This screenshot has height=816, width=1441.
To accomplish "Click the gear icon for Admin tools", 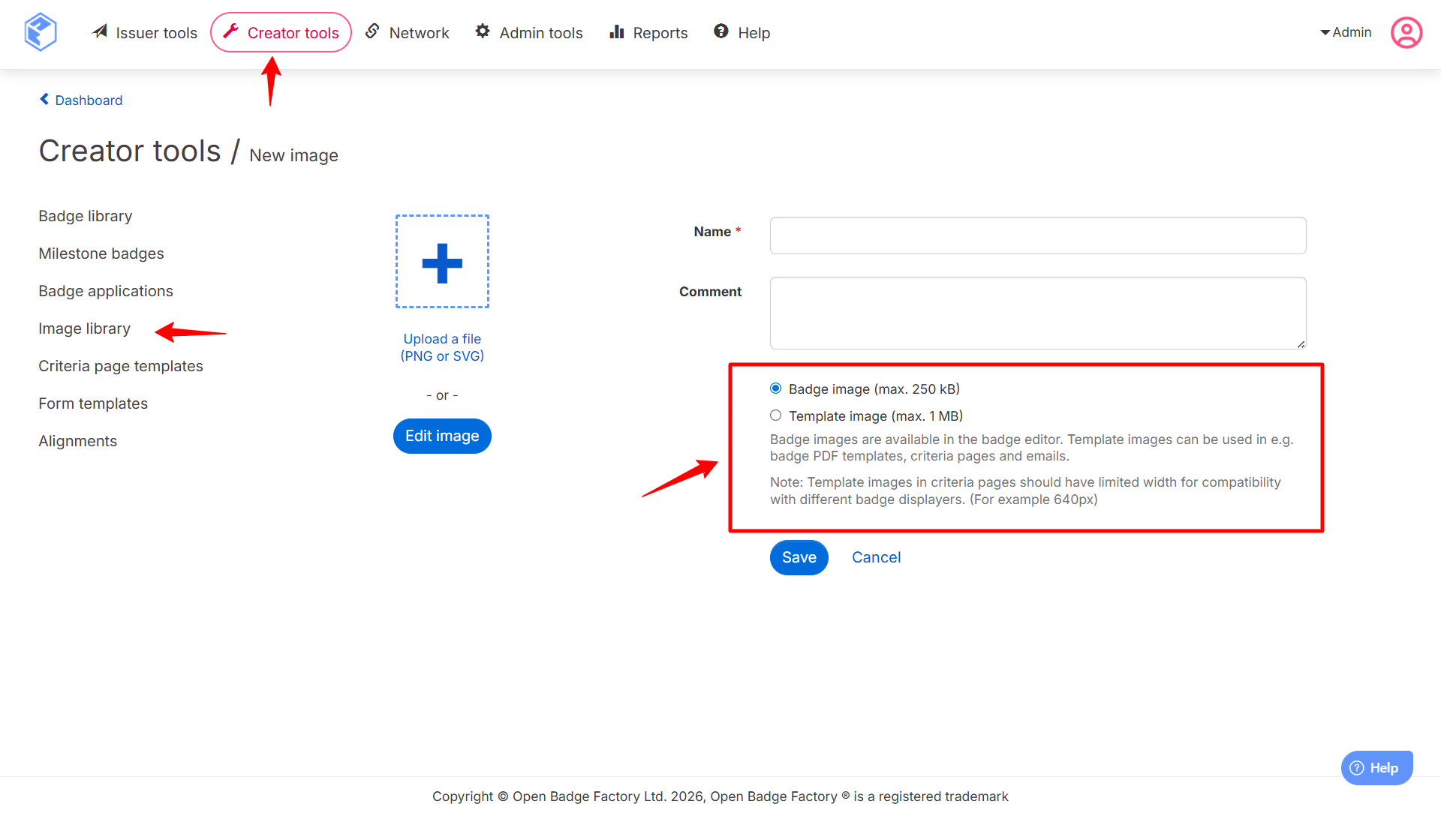I will [483, 31].
